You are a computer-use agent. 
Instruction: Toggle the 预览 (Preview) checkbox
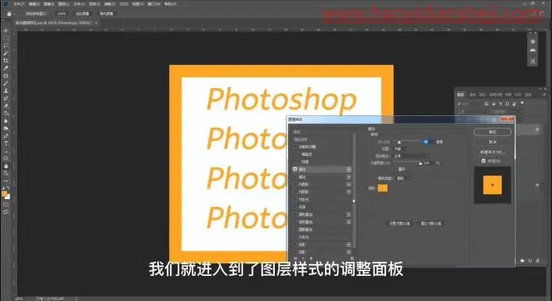(483, 161)
